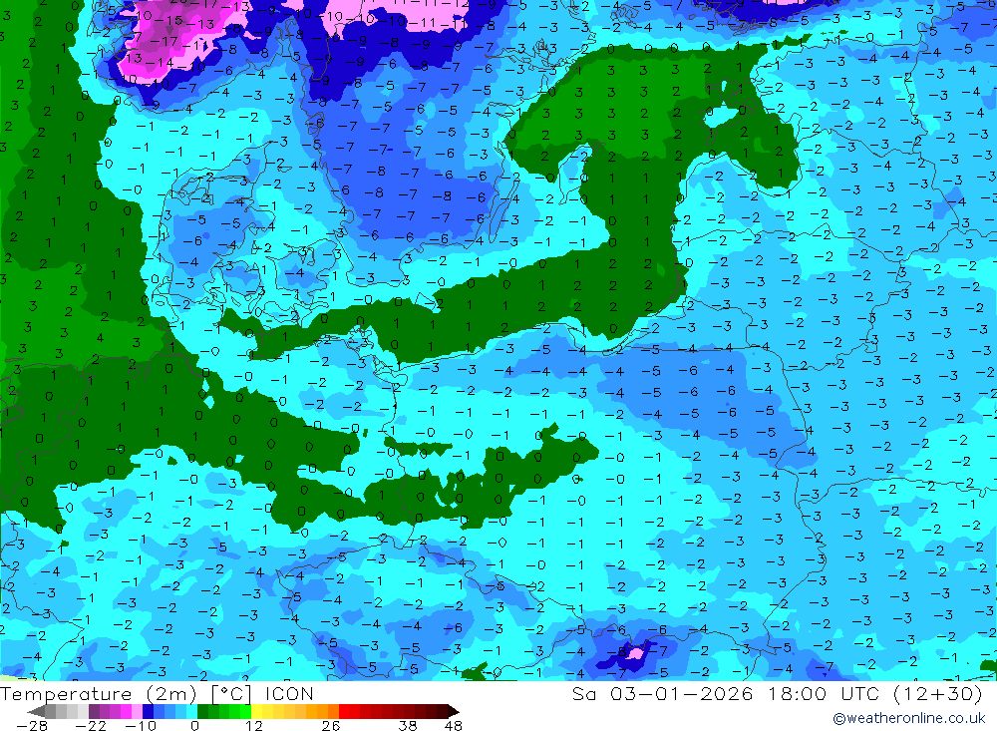The image size is (997, 731).
Task: Open the weatheronline.co.uk copyright link
Action: click(x=908, y=718)
